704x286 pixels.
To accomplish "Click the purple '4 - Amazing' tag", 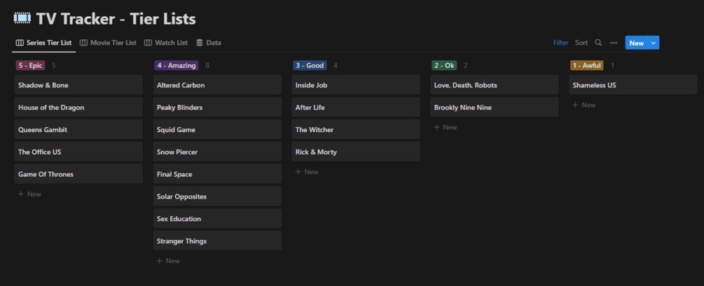I will pos(176,66).
